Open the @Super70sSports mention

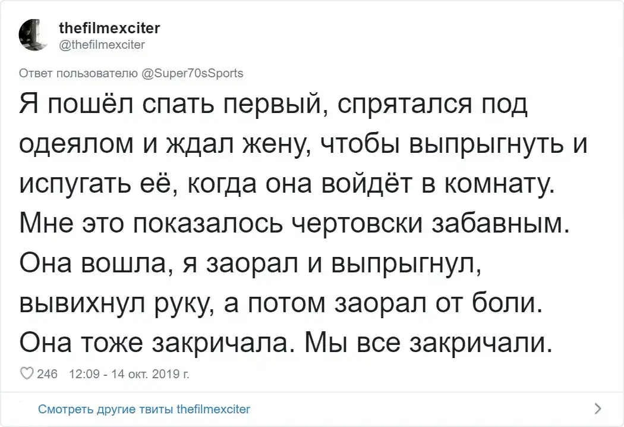point(193,74)
